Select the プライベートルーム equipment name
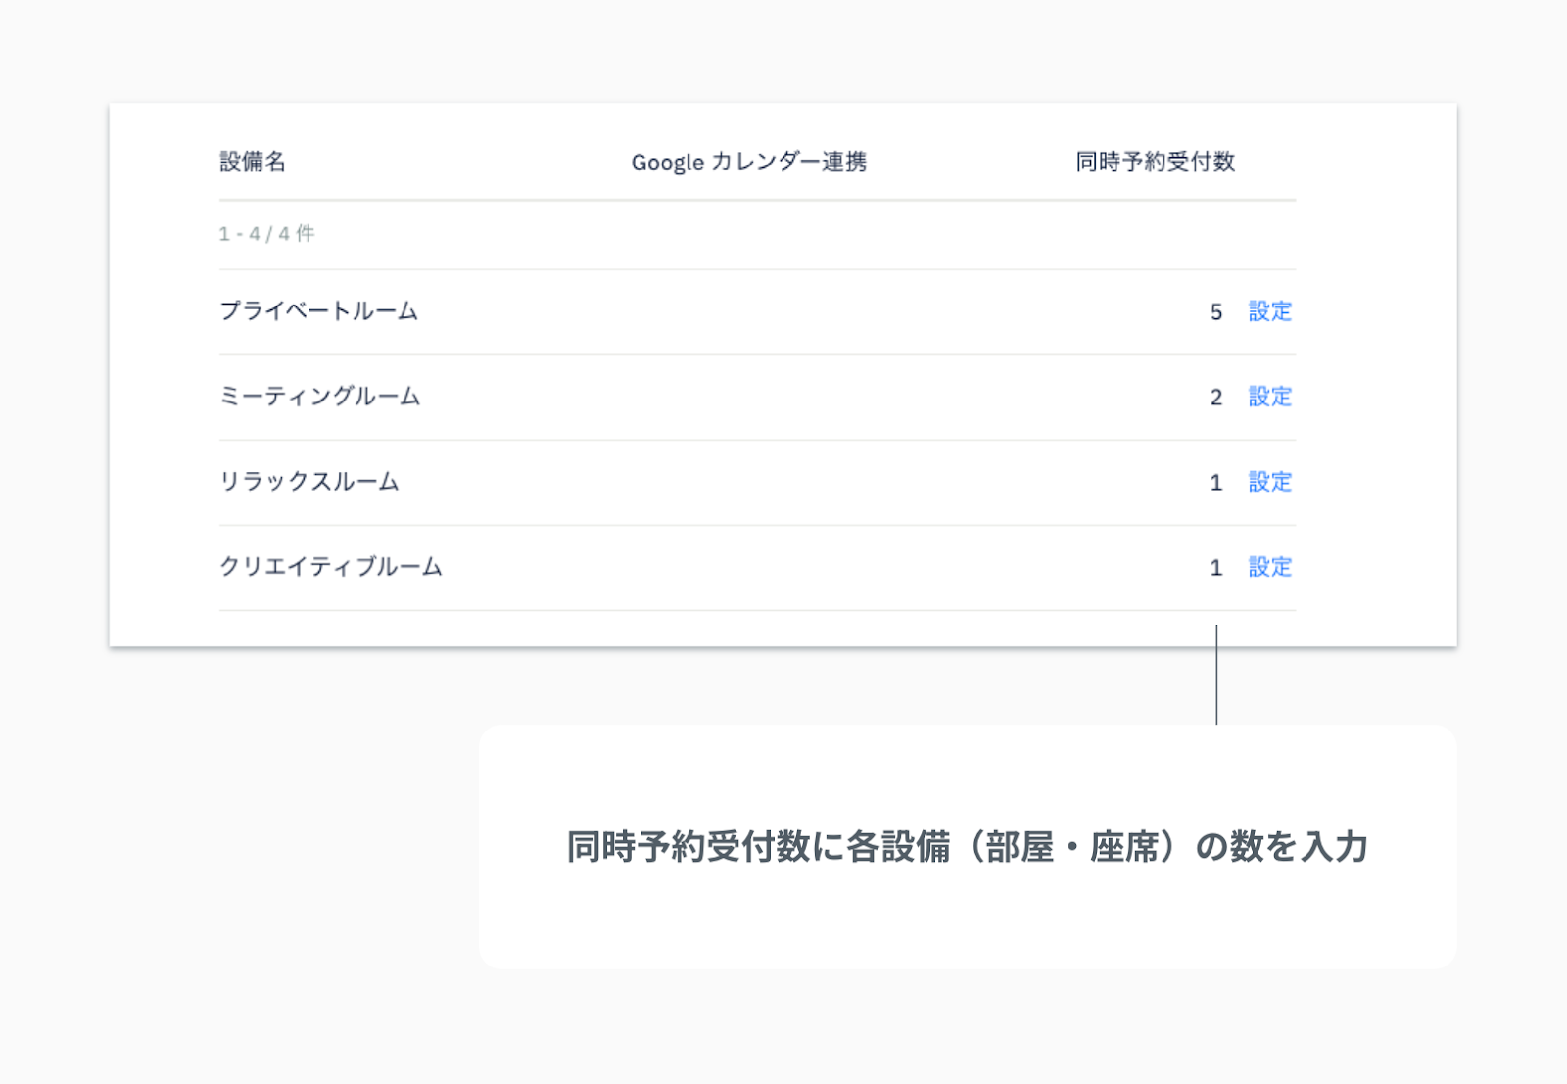The image size is (1567, 1084). [x=318, y=311]
